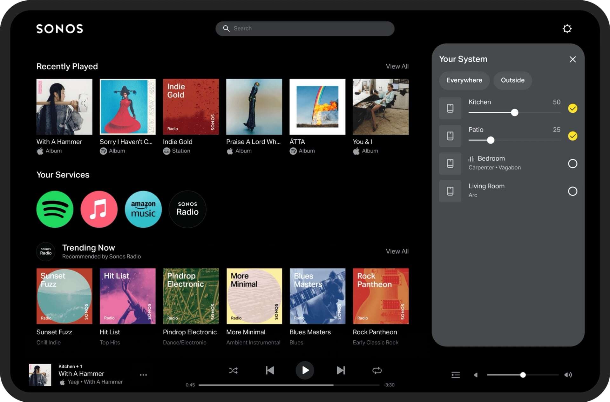Screen dimensions: 610x402
Task: Open the Spotify service icon
Action: click(x=55, y=209)
